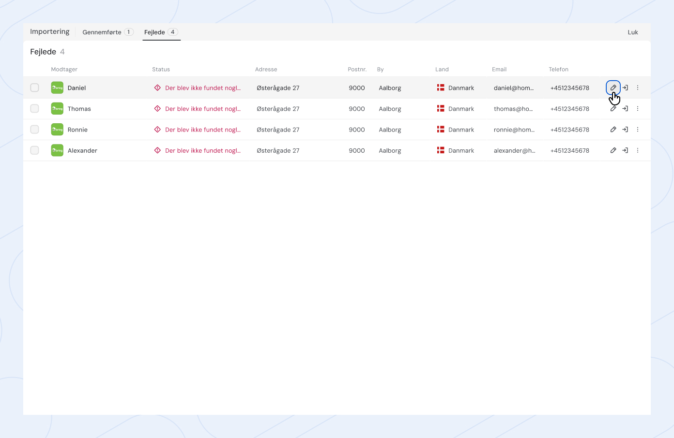Click the Email column header
674x438 pixels.
pyautogui.click(x=499, y=69)
